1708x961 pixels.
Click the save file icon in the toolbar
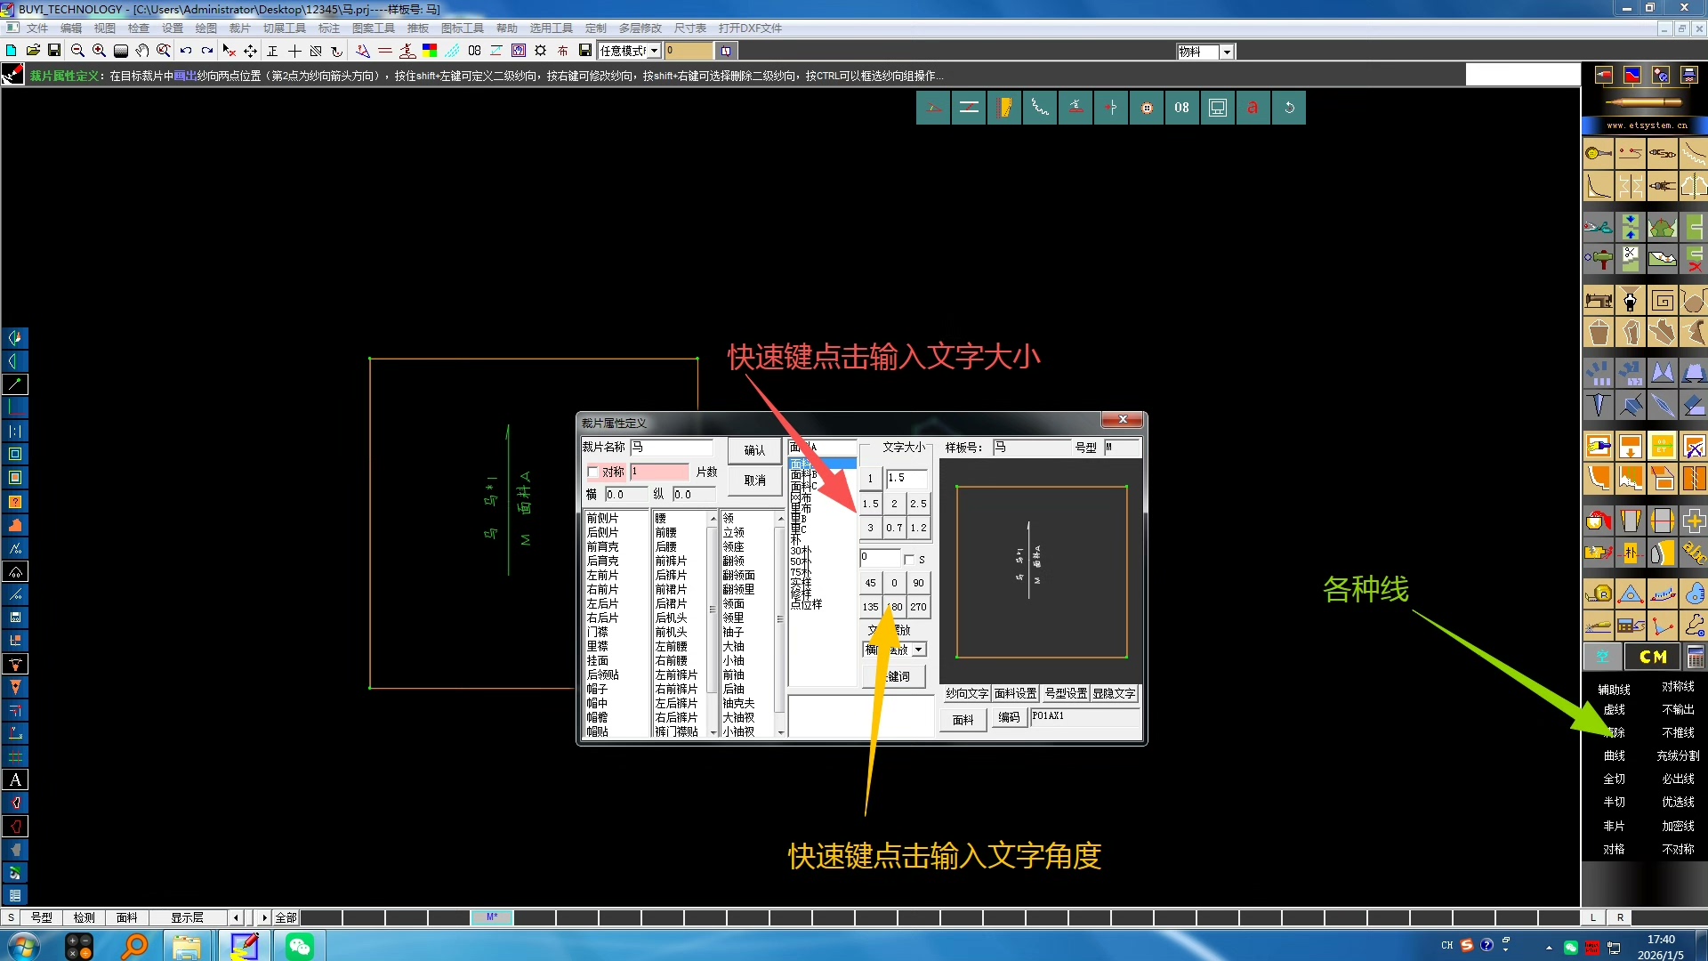pos(54,51)
